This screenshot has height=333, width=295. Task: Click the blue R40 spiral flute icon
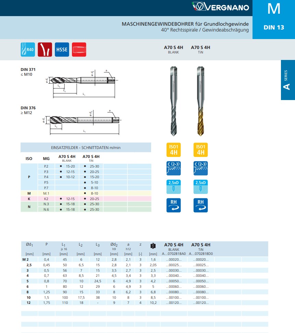[28, 49]
